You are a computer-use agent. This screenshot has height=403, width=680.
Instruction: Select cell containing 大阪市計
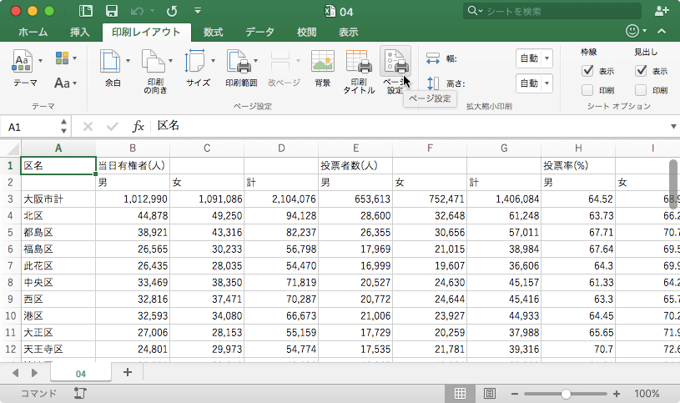pyautogui.click(x=58, y=199)
